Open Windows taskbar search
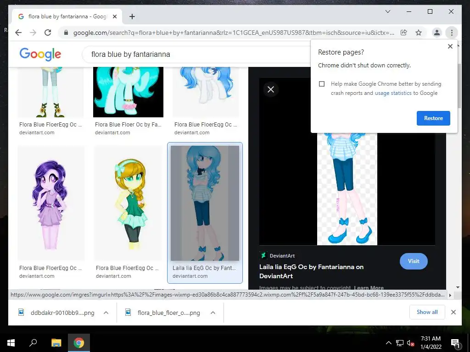Viewport: 470px width, 352px height. pyautogui.click(x=33, y=343)
